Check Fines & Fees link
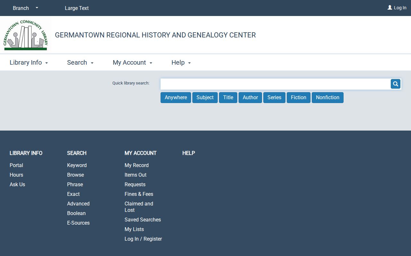Viewport: 411px width, 256px height. [139, 194]
